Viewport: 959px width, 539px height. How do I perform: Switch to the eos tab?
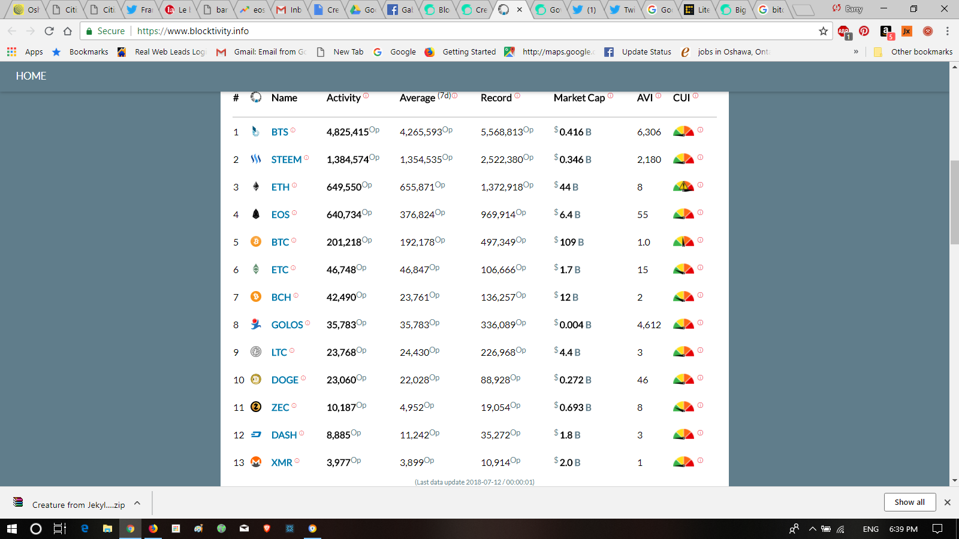tap(252, 10)
